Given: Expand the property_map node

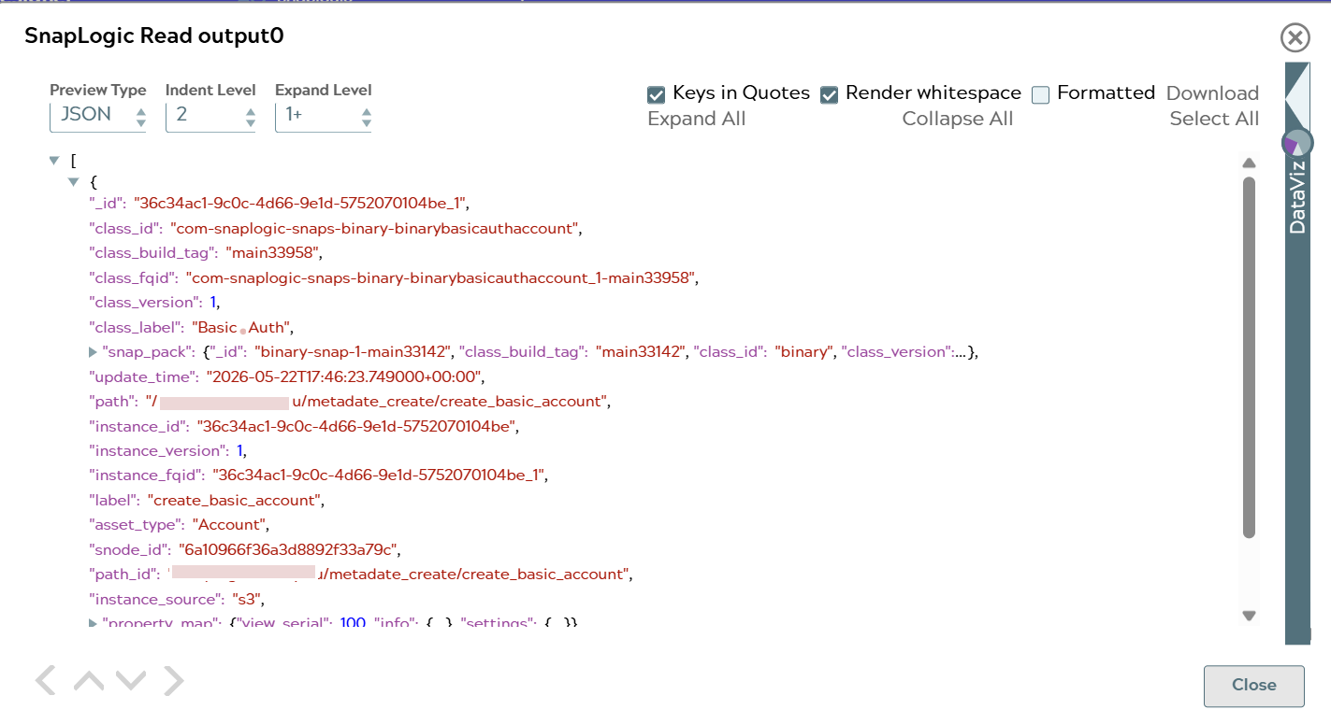Looking at the screenshot, I should pyautogui.click(x=93, y=622).
